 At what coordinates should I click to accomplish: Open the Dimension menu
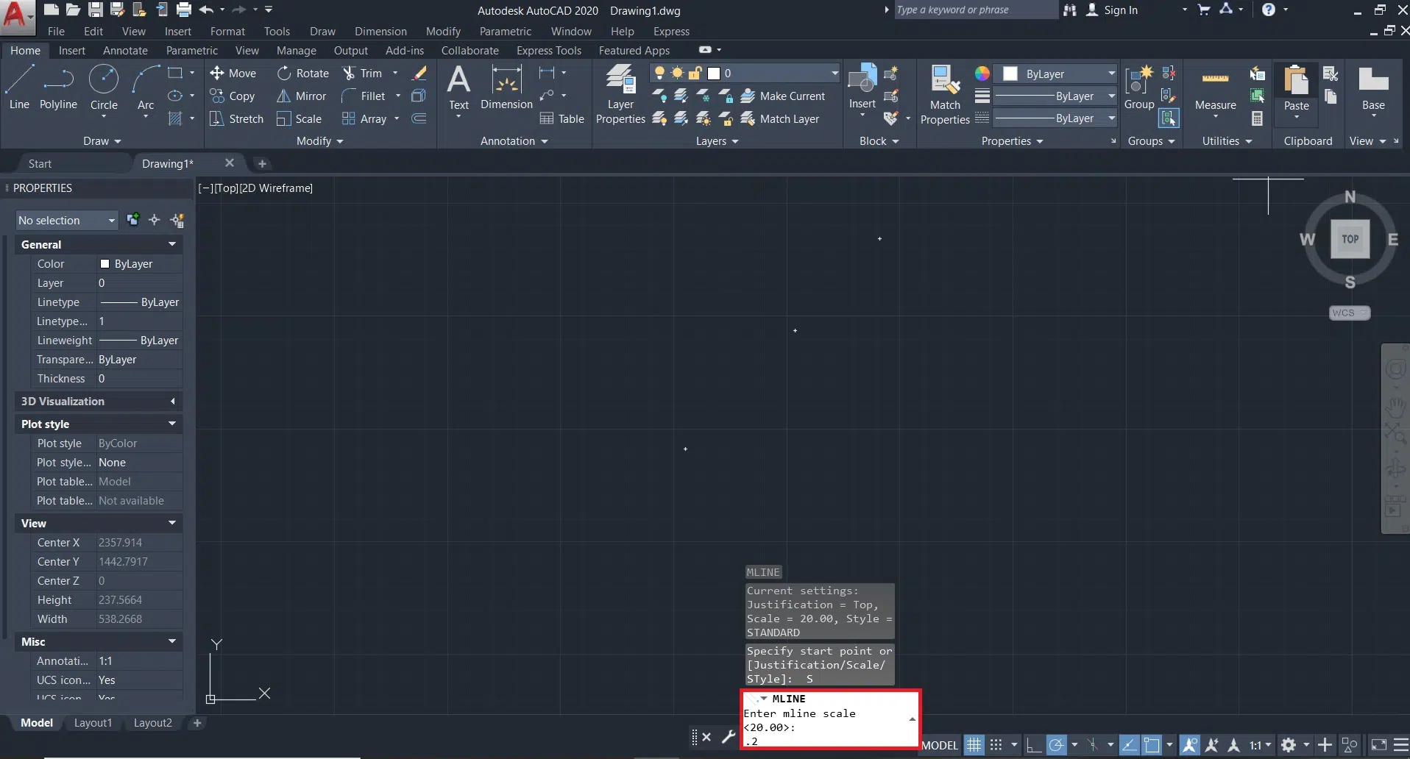coord(380,32)
